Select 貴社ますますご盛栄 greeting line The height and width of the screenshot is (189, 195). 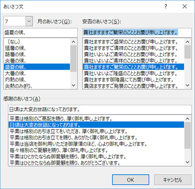pos(133,42)
